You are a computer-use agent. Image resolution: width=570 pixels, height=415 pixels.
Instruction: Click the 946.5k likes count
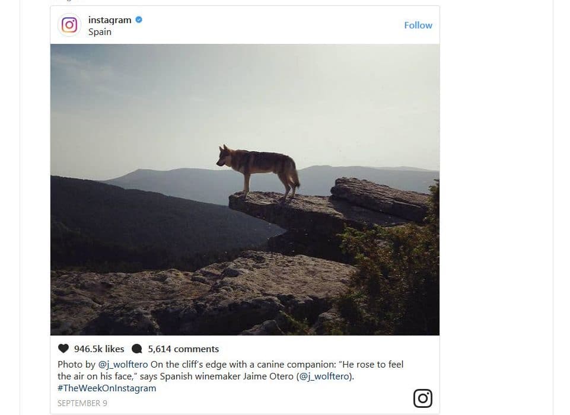99,349
